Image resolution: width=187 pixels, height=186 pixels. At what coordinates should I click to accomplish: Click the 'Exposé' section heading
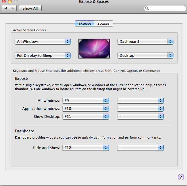(x=21, y=79)
